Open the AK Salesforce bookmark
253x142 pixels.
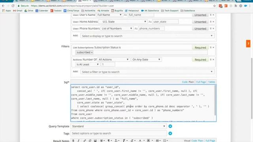tap(150, 11)
